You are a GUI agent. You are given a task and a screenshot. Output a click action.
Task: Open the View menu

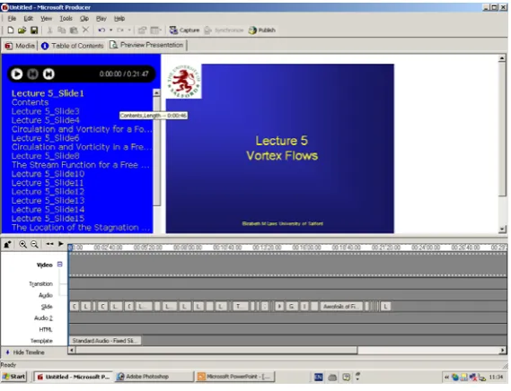coord(47,19)
